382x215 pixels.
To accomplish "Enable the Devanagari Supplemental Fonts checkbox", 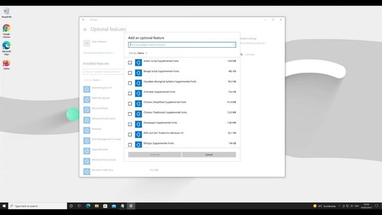I will 130,124.
